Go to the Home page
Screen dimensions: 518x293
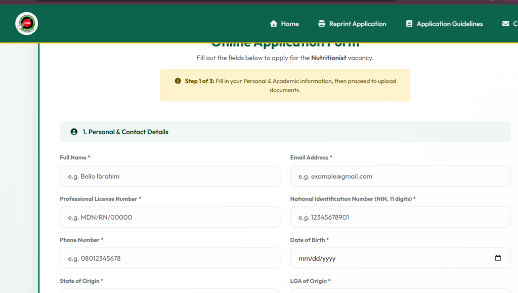tap(284, 24)
